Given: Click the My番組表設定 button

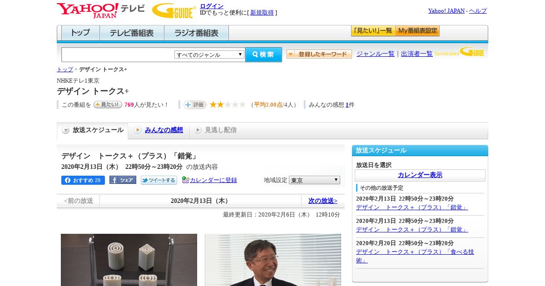Looking at the screenshot, I should click(x=417, y=31).
